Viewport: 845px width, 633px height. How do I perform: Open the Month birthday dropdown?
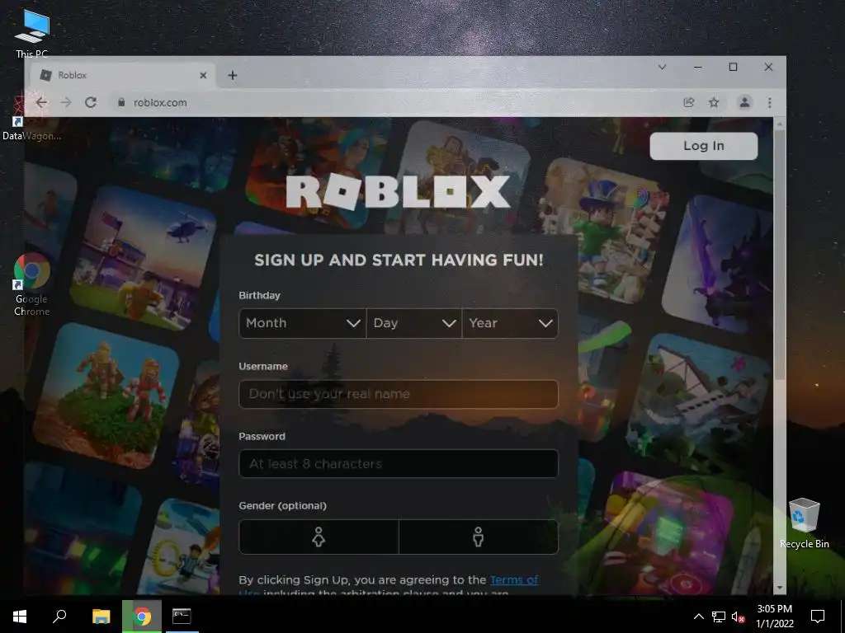[302, 323]
